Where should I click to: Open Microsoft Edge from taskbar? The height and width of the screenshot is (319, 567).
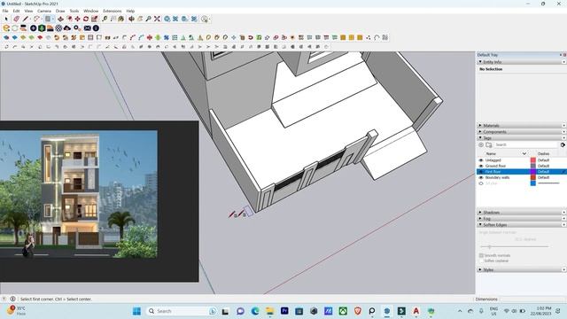255,311
